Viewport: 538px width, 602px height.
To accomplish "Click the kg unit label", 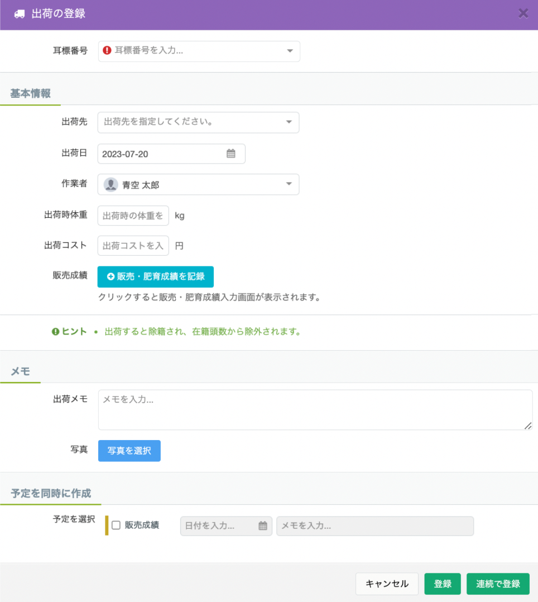I will pyautogui.click(x=180, y=216).
